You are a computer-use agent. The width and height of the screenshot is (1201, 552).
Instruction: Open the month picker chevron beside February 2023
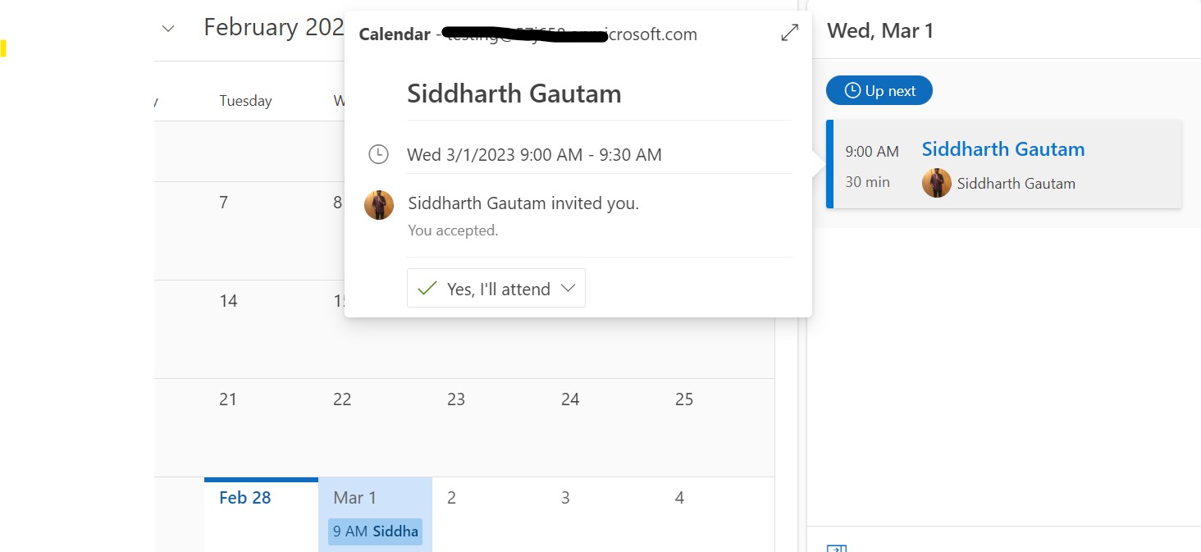pyautogui.click(x=168, y=29)
